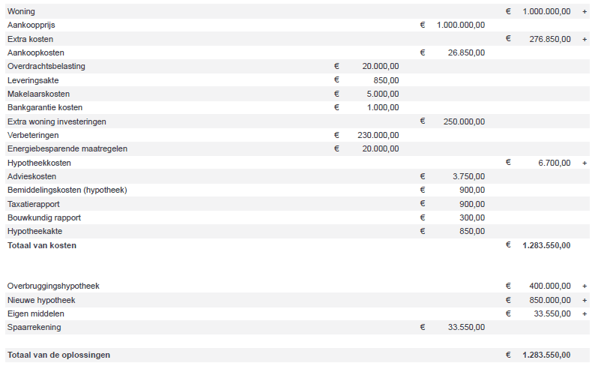Click Energiebesparende maatregelen label

(x=67, y=148)
